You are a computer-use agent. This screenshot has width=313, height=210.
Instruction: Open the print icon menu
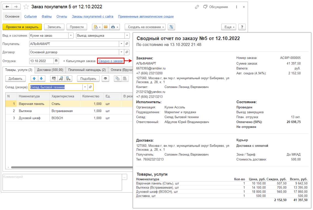click(115, 27)
